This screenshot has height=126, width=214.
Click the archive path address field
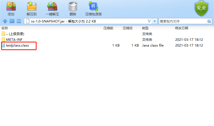(x=88, y=21)
